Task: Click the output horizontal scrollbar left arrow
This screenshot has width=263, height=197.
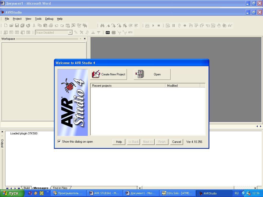Action: click(x=140, y=188)
